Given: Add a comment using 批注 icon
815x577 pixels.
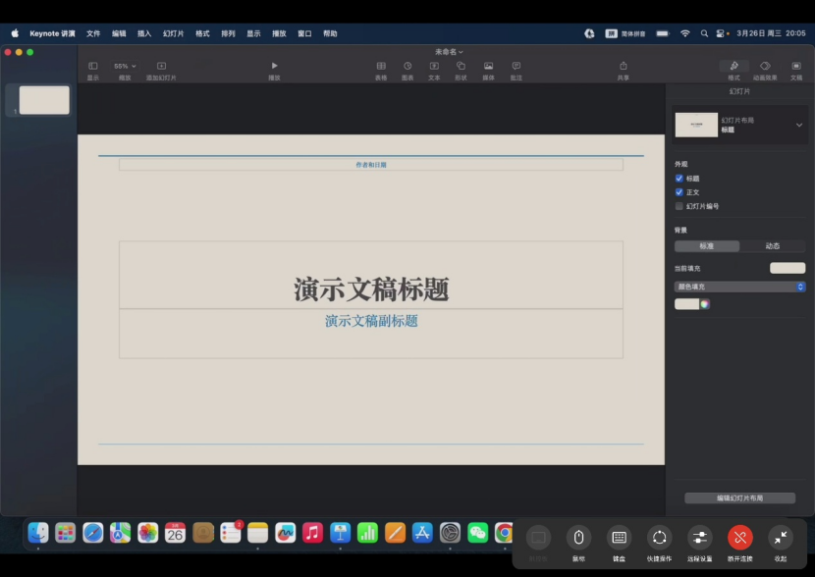Looking at the screenshot, I should pyautogui.click(x=516, y=67).
